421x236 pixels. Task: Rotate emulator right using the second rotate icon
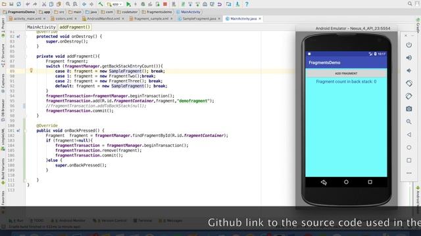[x=409, y=96]
